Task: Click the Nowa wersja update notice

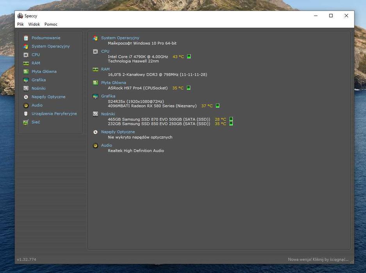Action: (x=318, y=259)
